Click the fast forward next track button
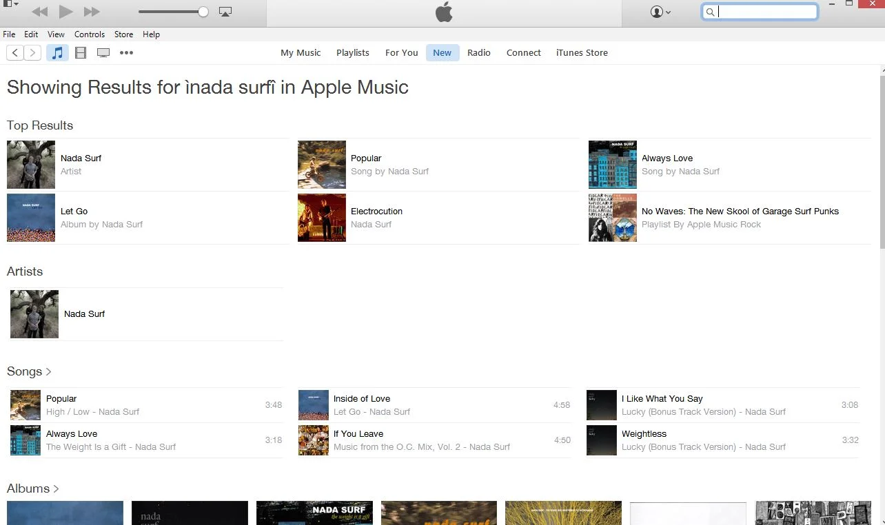The height and width of the screenshot is (525, 885). pyautogui.click(x=92, y=12)
